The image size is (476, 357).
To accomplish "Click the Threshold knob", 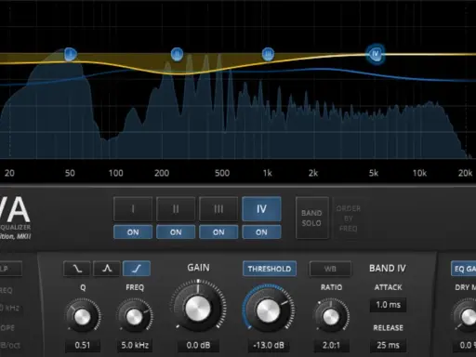I will tap(269, 310).
